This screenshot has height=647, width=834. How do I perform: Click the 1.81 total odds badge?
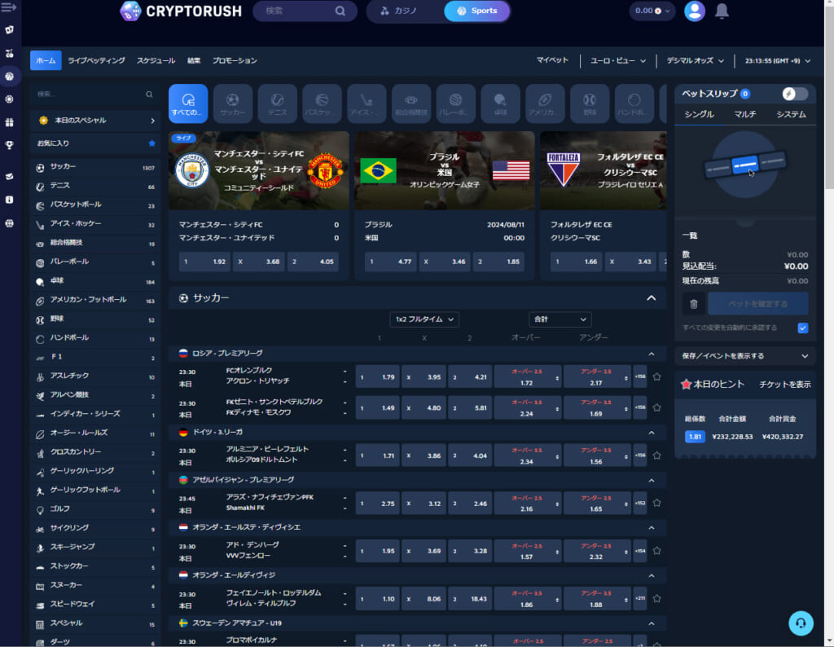tap(694, 437)
